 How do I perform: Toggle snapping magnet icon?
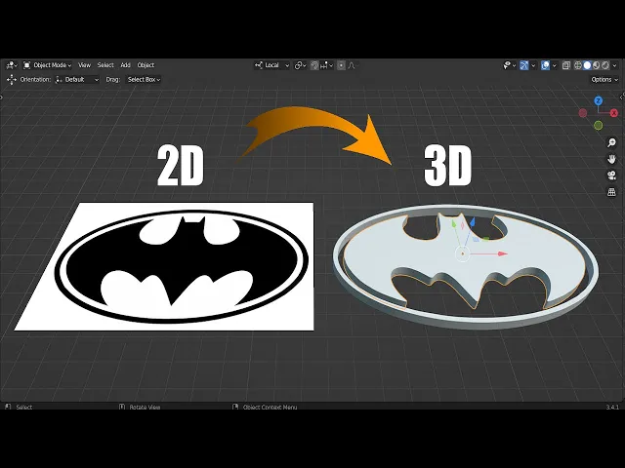coord(314,65)
